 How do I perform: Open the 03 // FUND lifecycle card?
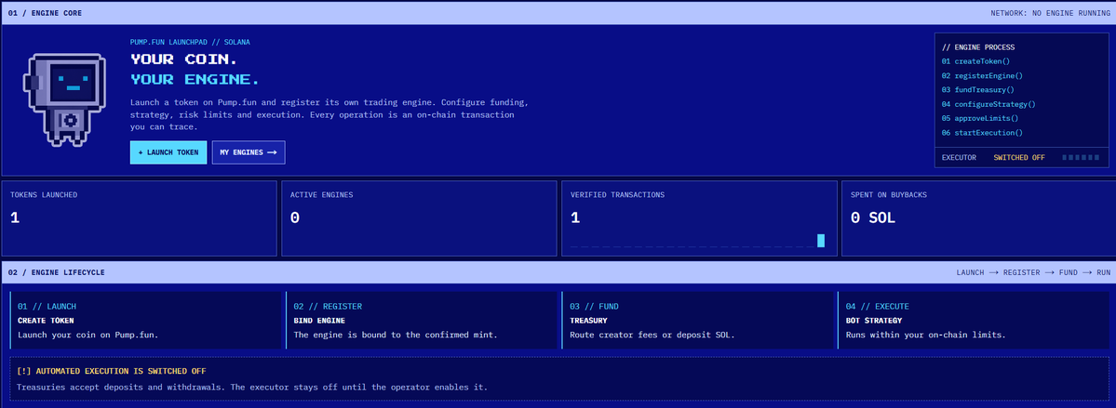tap(697, 320)
